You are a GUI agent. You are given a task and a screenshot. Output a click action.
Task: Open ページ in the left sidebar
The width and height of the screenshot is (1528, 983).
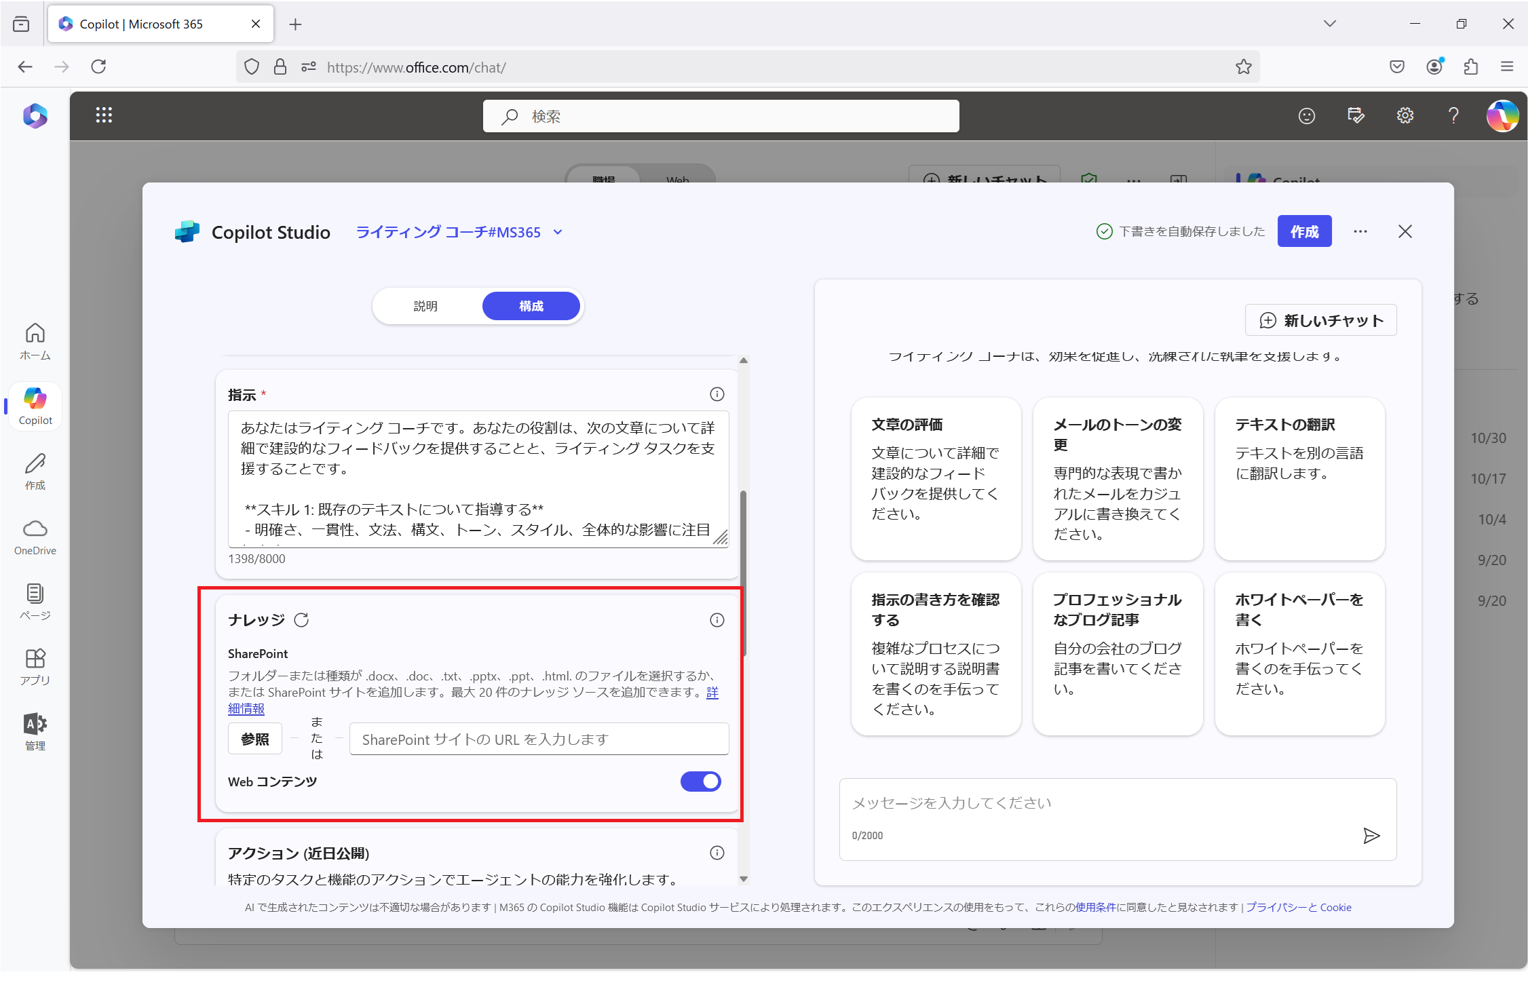35,601
